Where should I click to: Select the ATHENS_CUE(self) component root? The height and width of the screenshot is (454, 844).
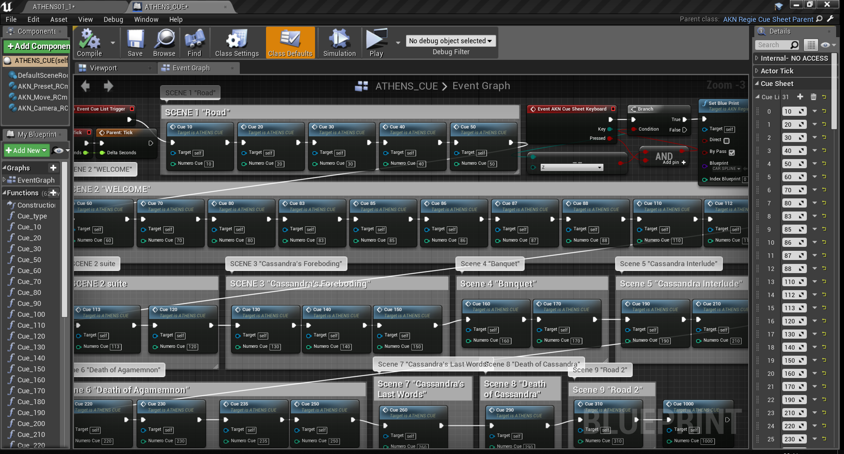click(x=36, y=61)
